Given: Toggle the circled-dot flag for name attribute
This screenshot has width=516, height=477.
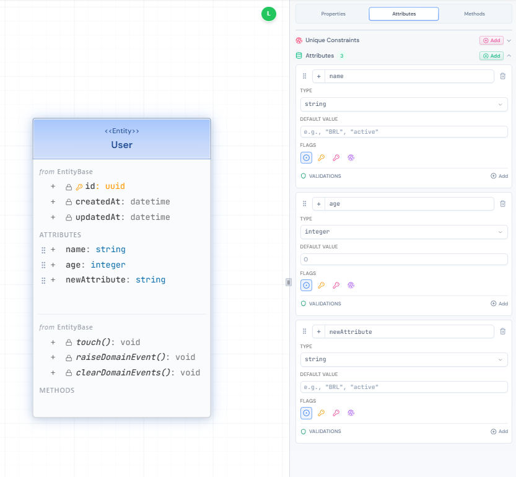Looking at the screenshot, I should [x=306, y=158].
